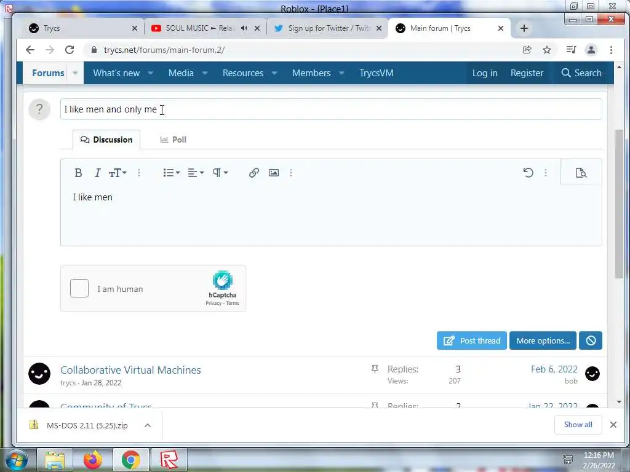Image resolution: width=630 pixels, height=472 pixels.
Task: Open the font size menu
Action: 118,173
